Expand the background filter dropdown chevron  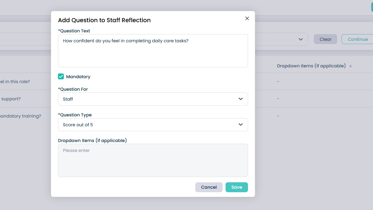pyautogui.click(x=301, y=39)
